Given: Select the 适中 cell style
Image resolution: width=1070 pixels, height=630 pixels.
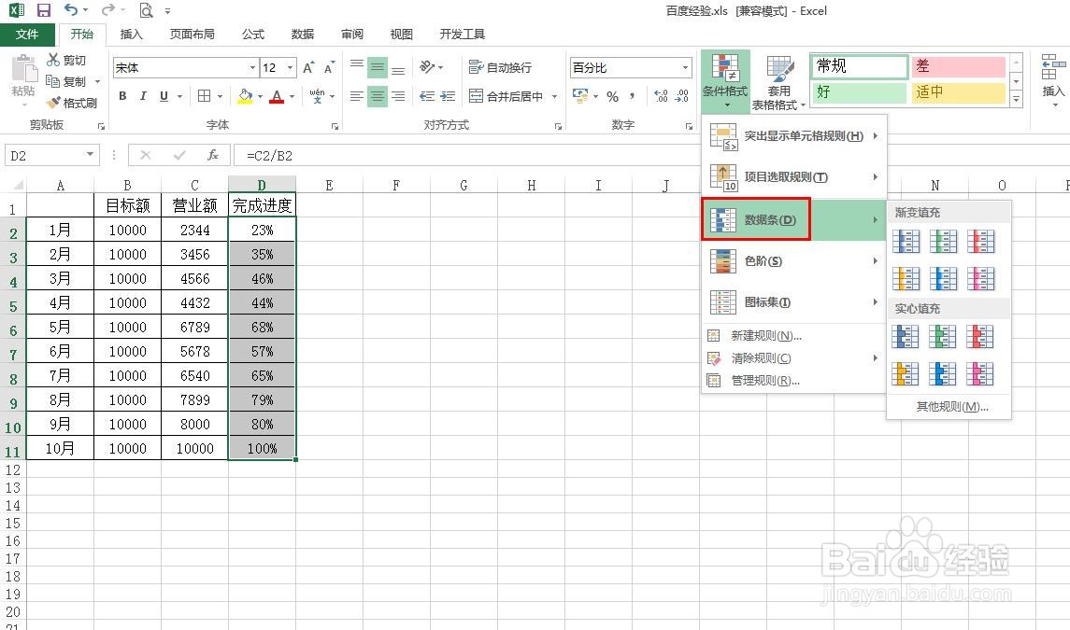Looking at the screenshot, I should pos(958,92).
